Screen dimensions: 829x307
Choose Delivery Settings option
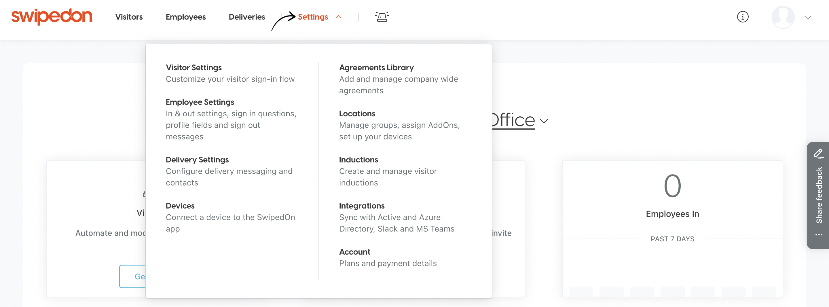tap(197, 160)
